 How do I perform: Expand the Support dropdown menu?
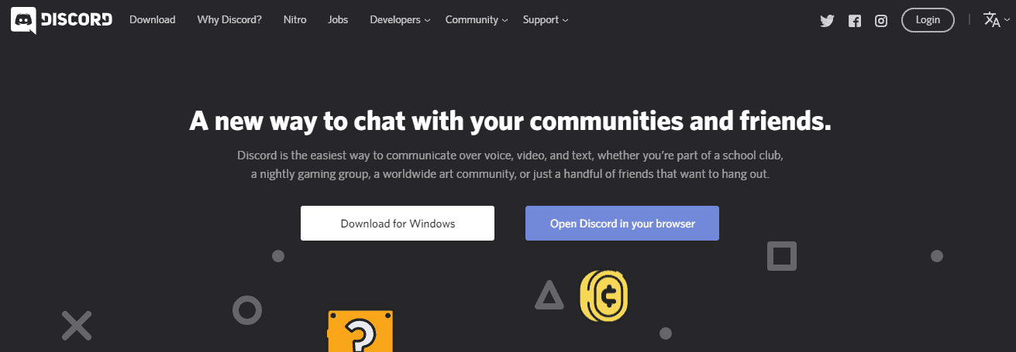coord(545,20)
